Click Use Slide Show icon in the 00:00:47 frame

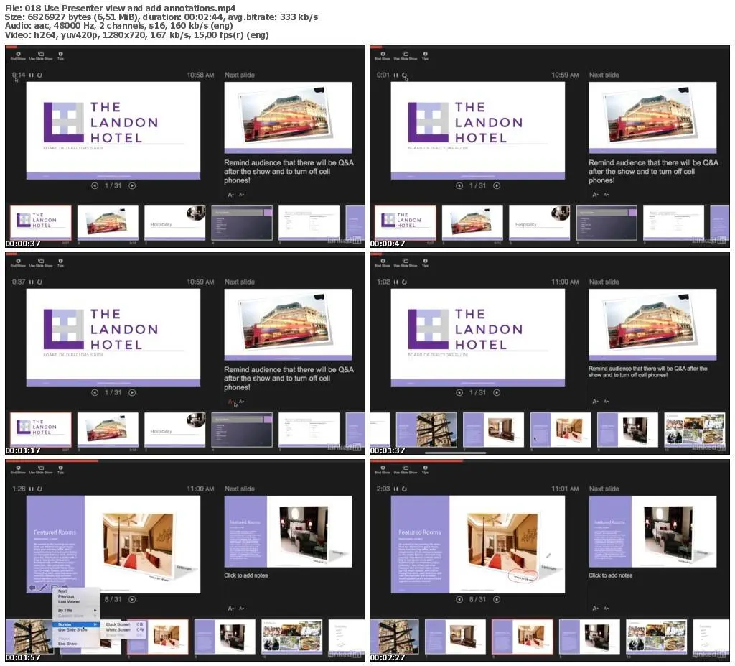406,55
